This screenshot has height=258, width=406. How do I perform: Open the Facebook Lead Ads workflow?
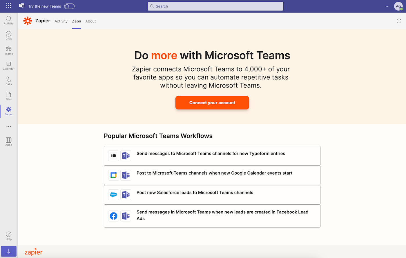(212, 216)
